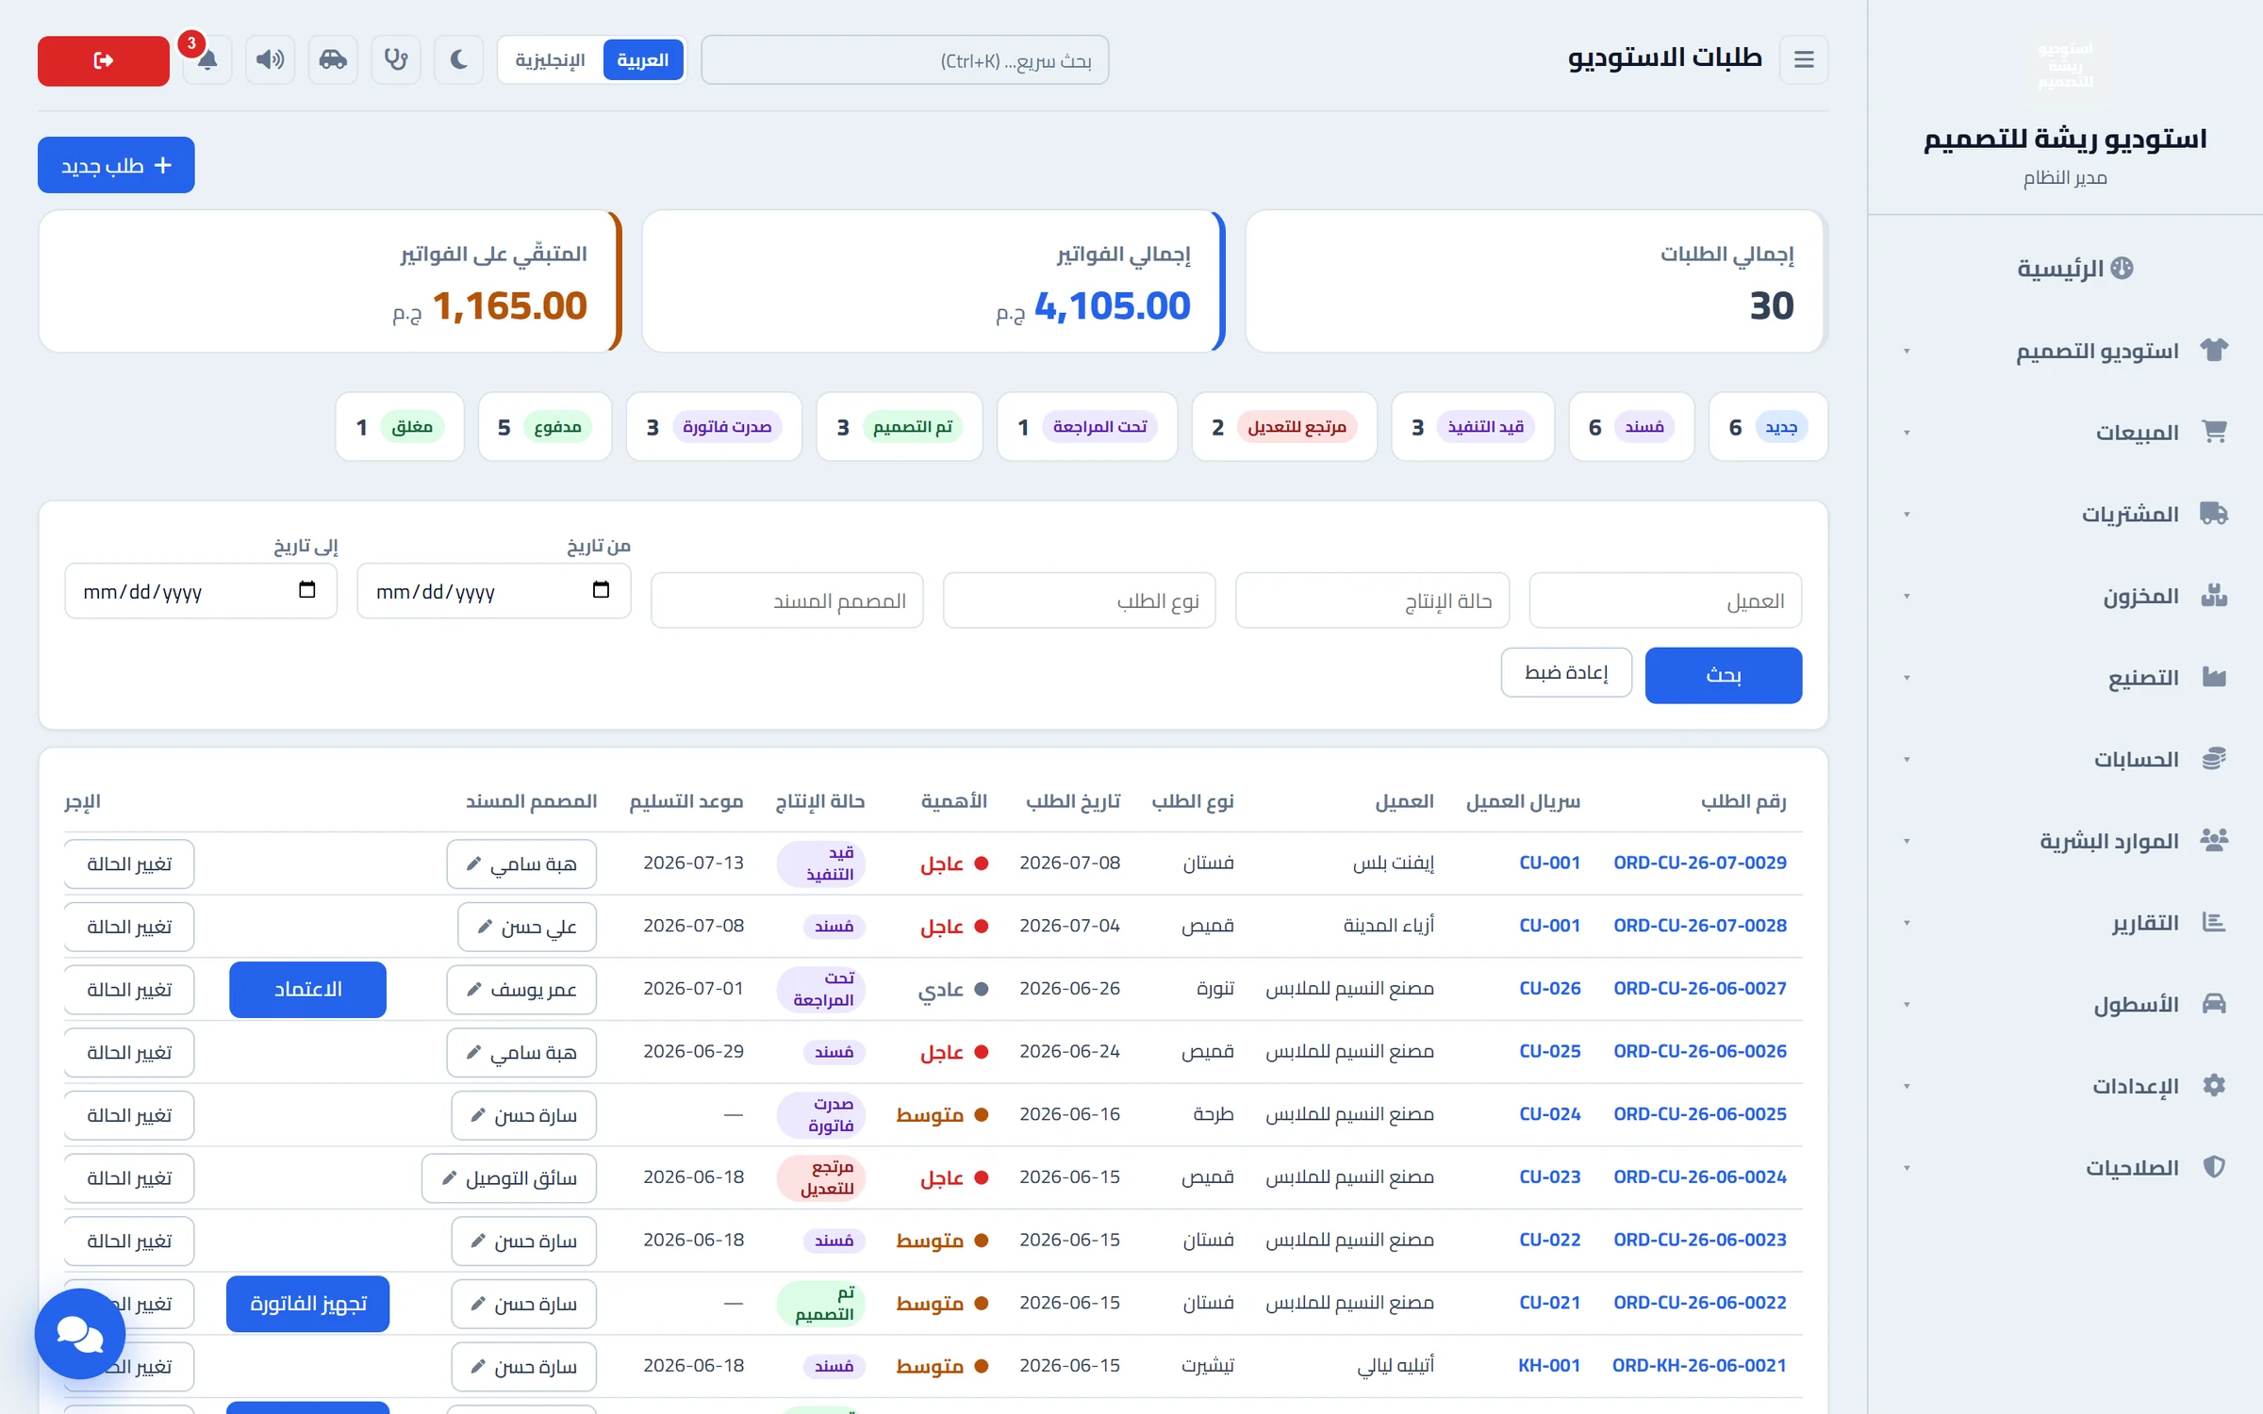Click إعادة ضبط reset button

coord(1566,673)
